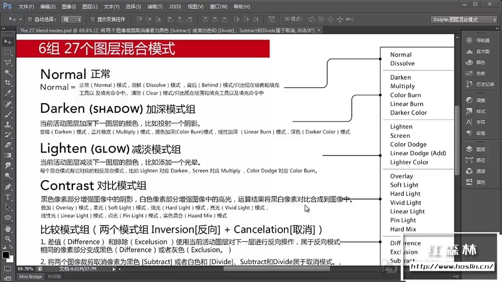
Task: Select the Dodge tool
Action: pyautogui.click(x=8, y=176)
